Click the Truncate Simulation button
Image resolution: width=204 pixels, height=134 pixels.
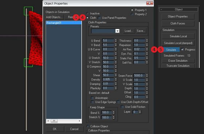pos(178,66)
